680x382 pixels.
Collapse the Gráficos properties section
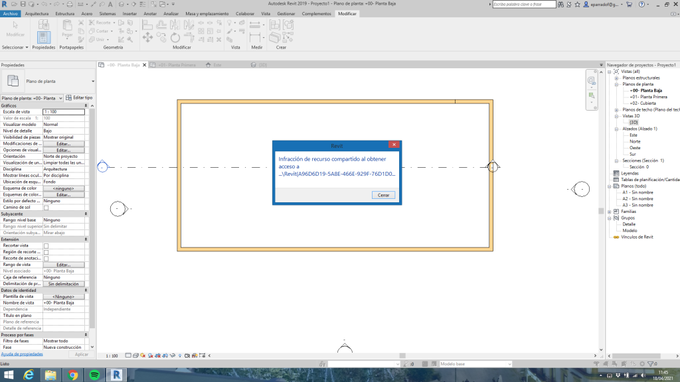[x=86, y=105]
